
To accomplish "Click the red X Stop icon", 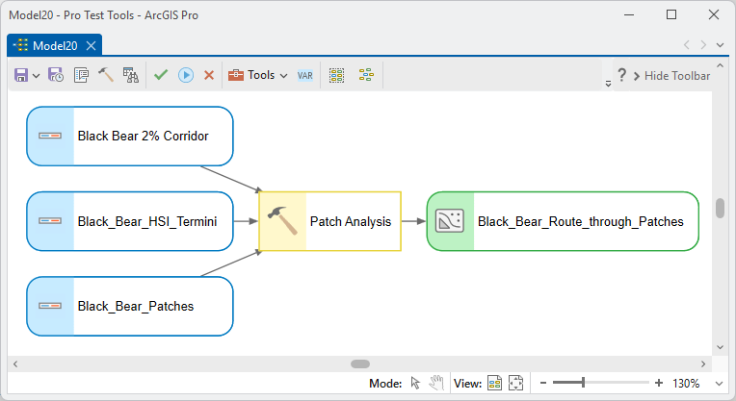I will (209, 75).
